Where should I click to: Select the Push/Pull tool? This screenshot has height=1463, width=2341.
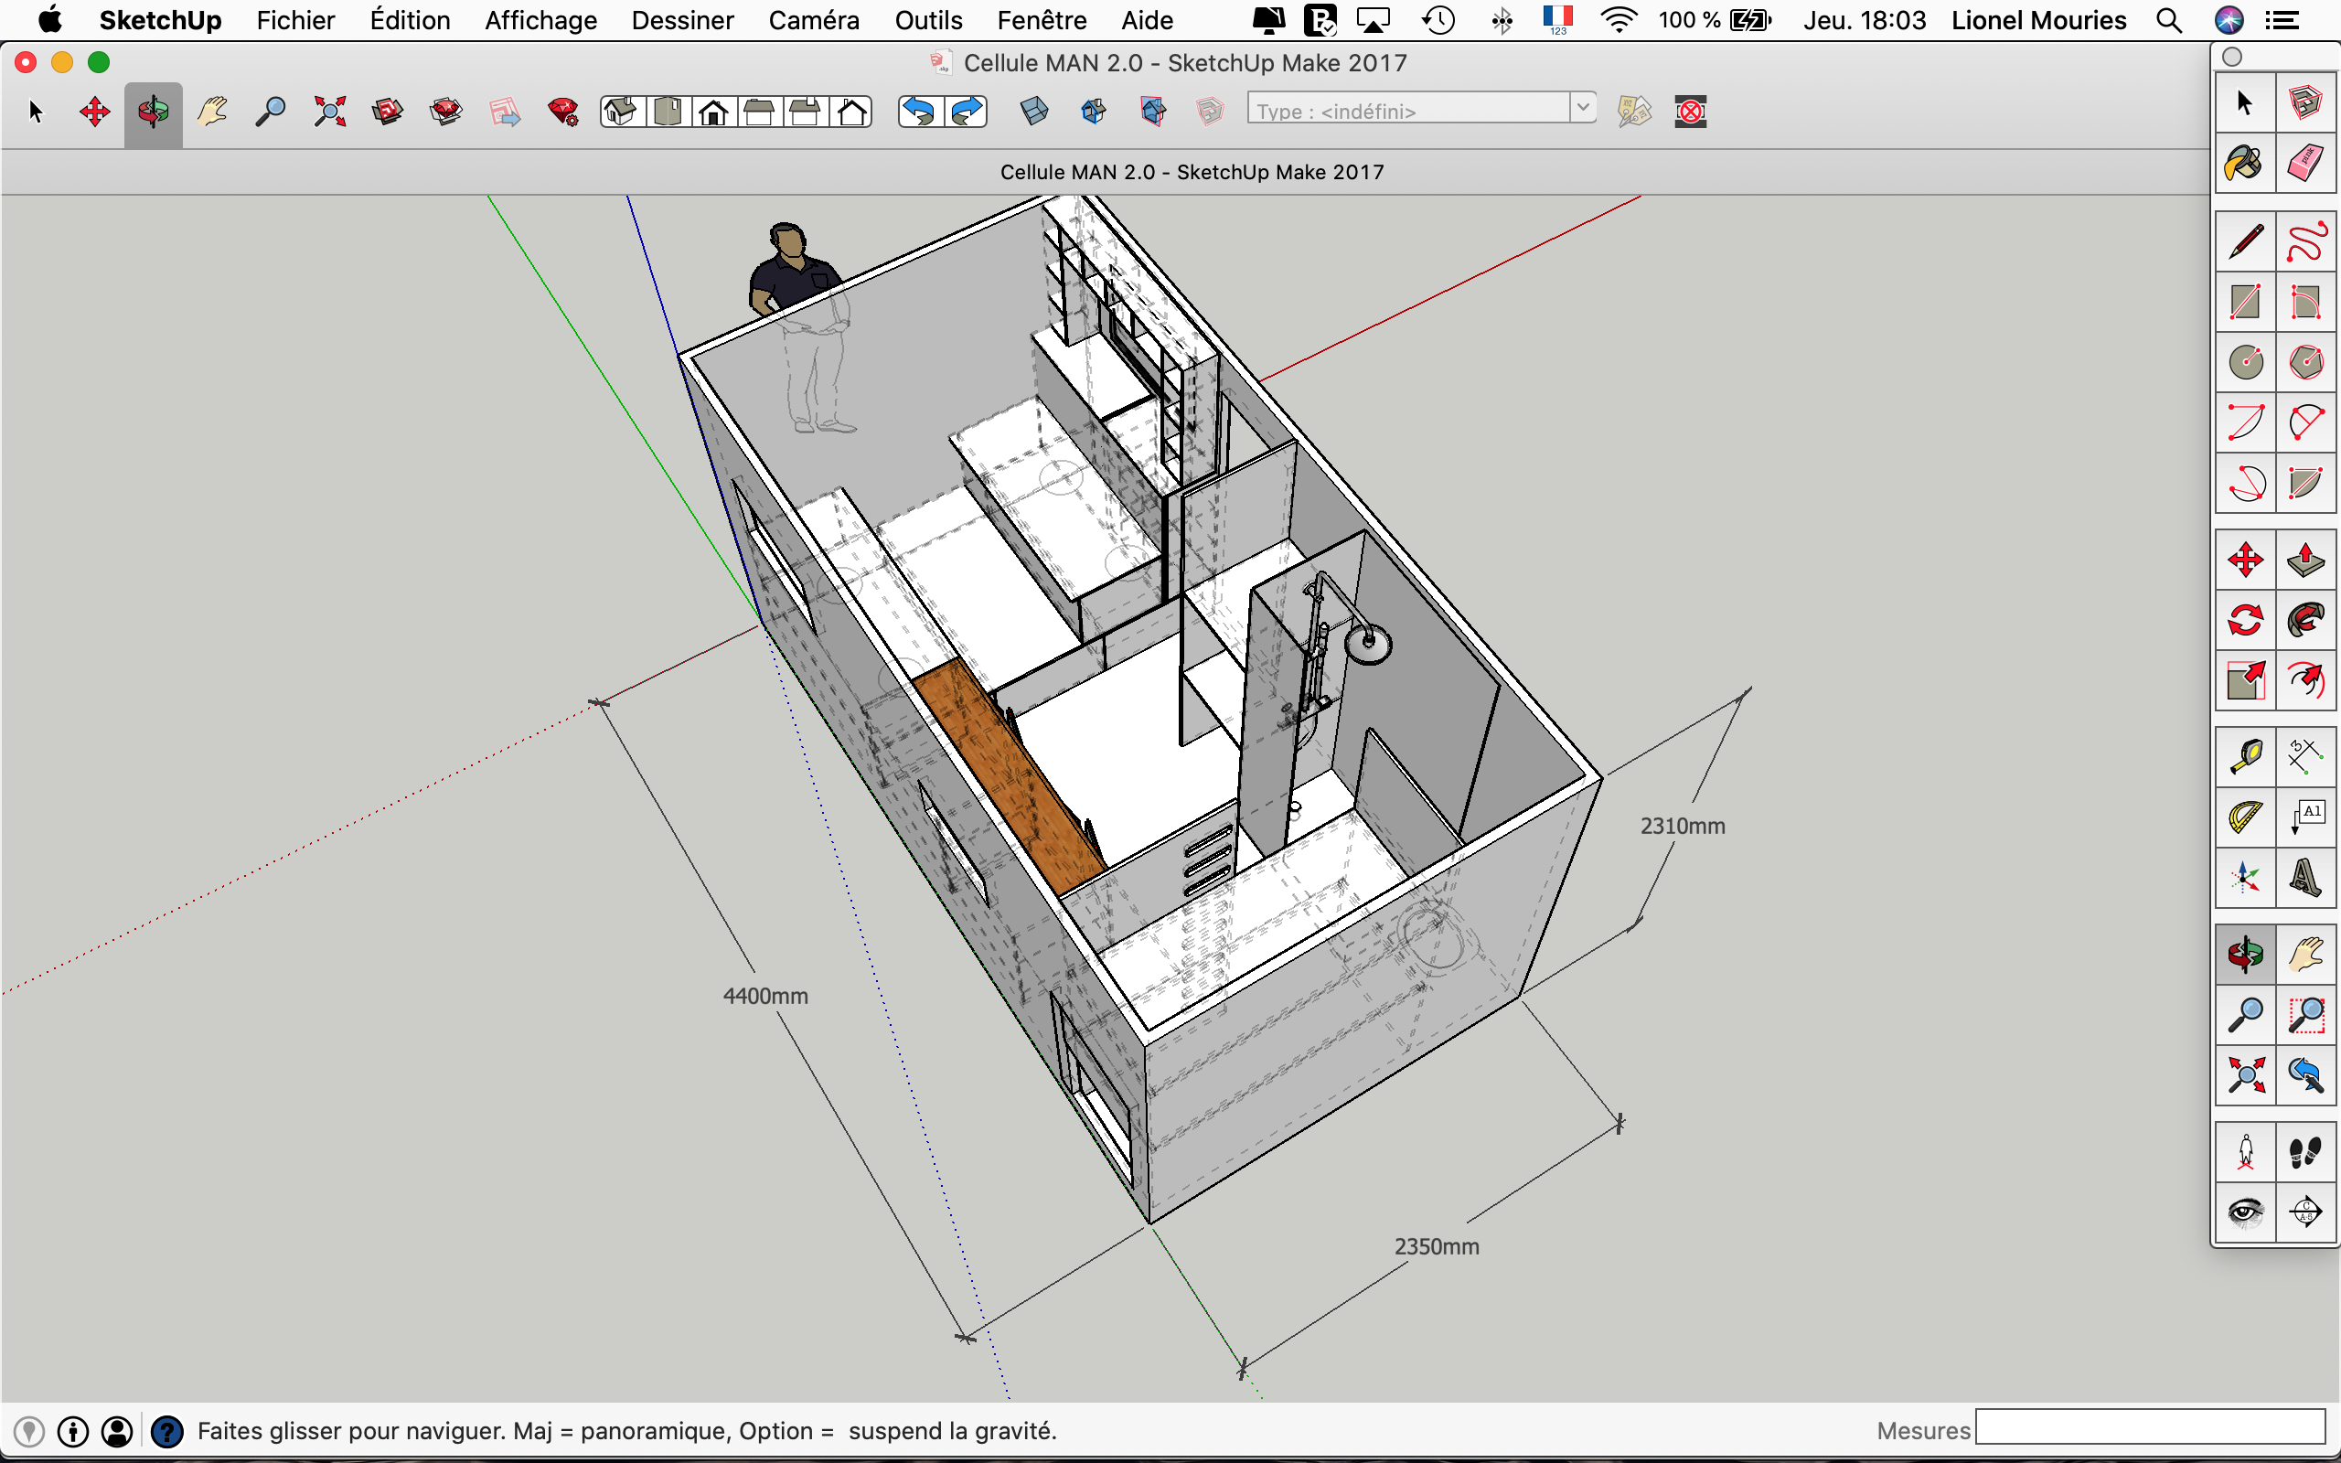[x=2305, y=560]
